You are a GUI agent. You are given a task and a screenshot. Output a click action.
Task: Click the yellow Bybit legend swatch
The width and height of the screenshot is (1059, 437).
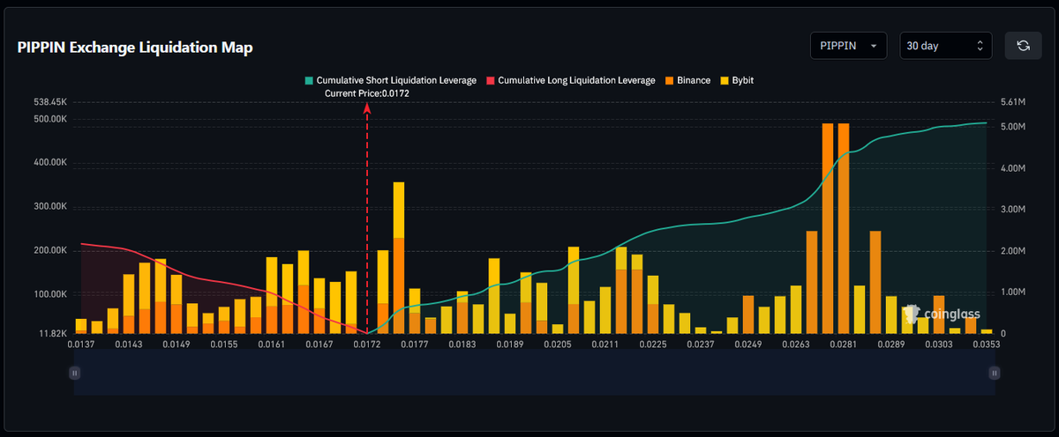pos(725,81)
